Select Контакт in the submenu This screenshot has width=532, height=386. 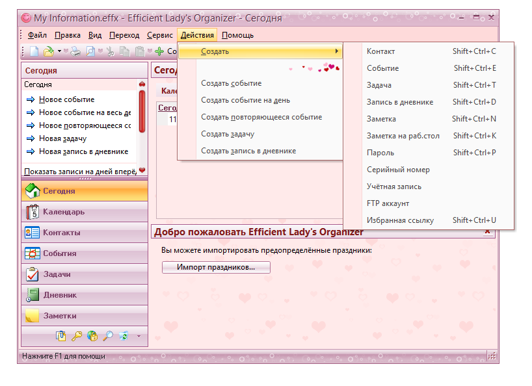pos(429,51)
